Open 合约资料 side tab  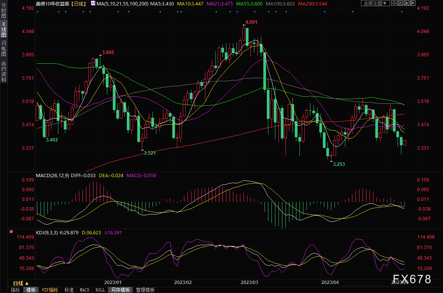click(x=4, y=72)
